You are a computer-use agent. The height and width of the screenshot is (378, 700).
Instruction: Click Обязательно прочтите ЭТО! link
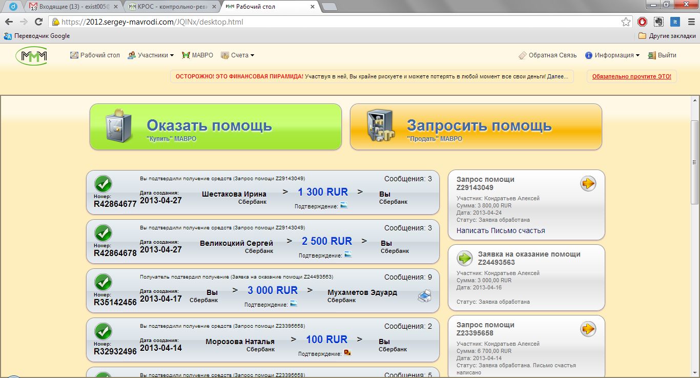click(632, 76)
